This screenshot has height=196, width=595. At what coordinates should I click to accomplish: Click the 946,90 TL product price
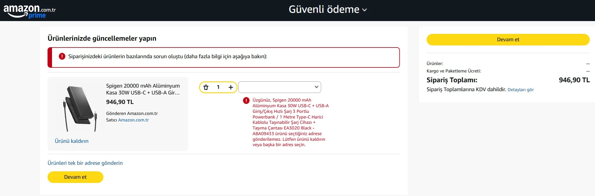120,102
